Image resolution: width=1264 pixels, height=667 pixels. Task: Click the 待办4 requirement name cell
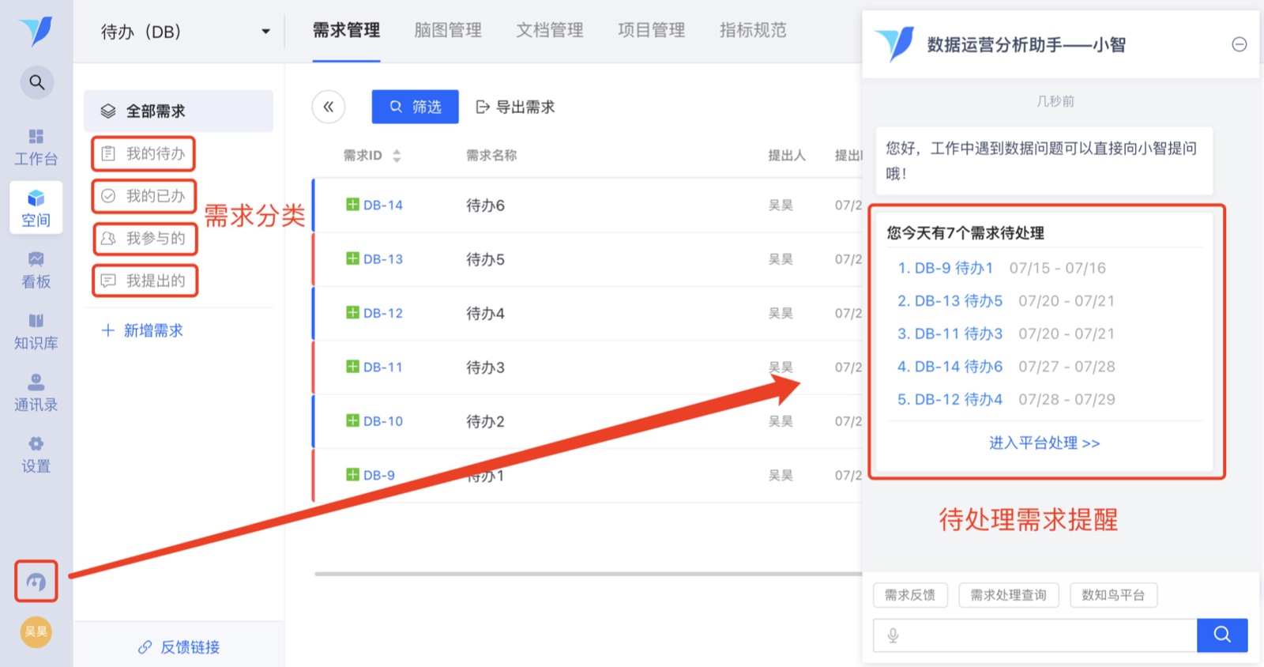pyautogui.click(x=485, y=314)
